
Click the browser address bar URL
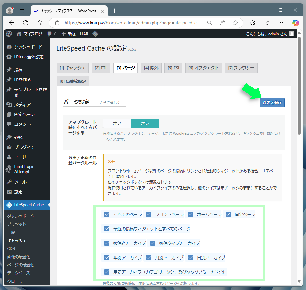[x=132, y=23]
